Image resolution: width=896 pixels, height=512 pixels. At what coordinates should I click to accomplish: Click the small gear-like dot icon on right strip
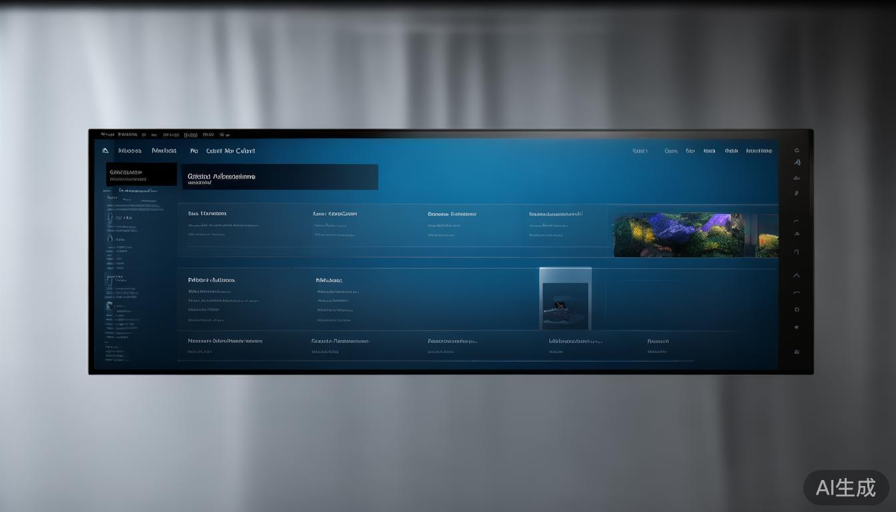797,327
